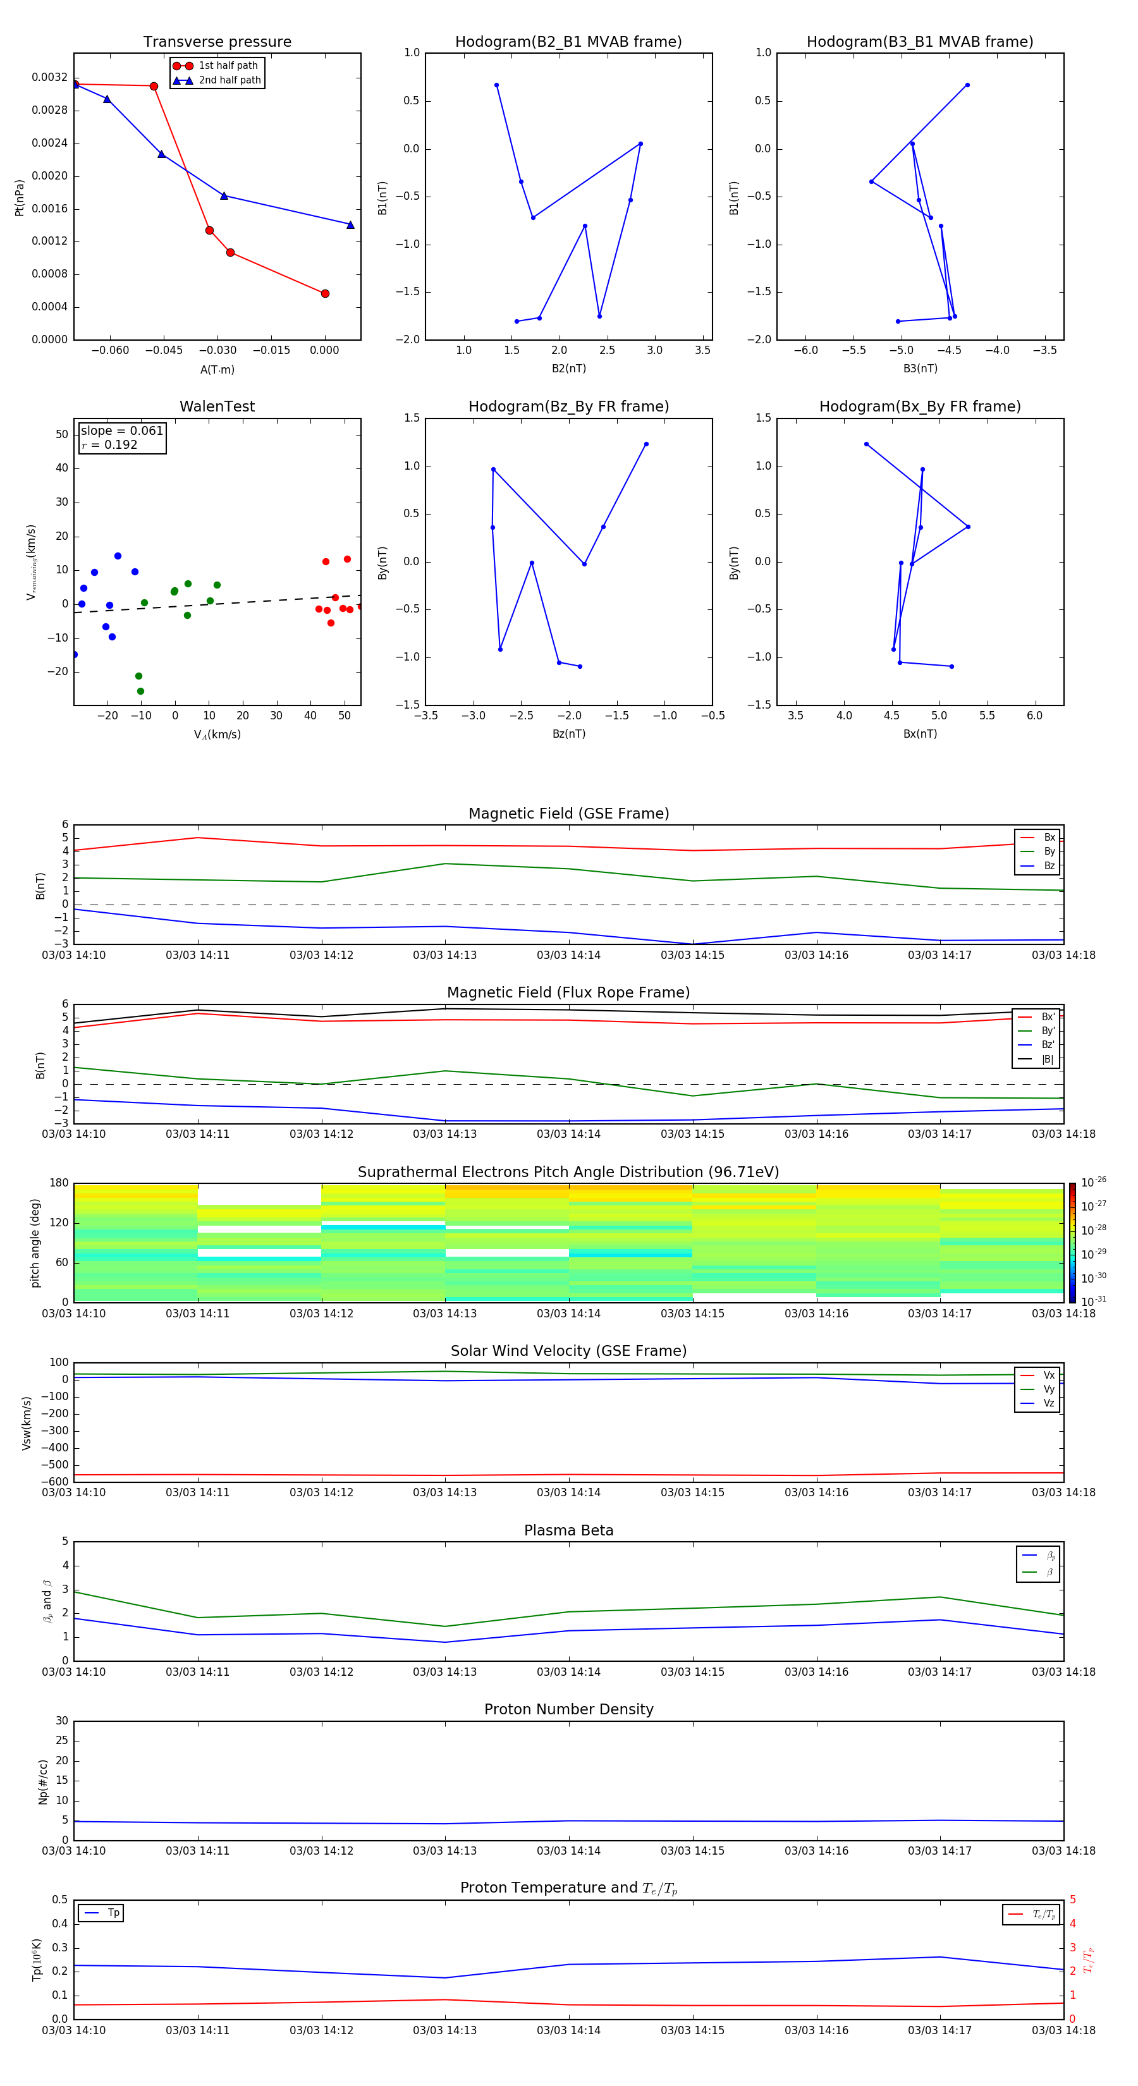
Task: Select the "r = 0.192" annotation
Action: click(109, 444)
